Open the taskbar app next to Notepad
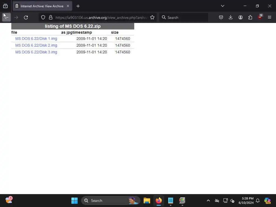 point(182,201)
